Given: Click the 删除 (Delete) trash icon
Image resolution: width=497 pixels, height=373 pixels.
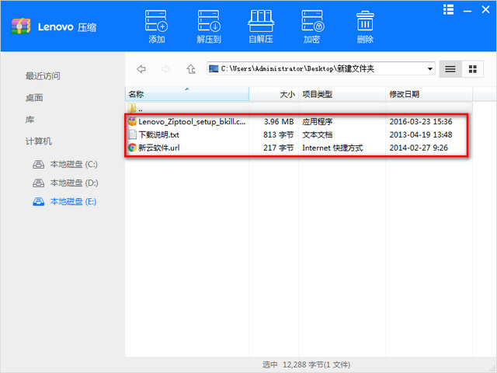Looking at the screenshot, I should (x=365, y=26).
